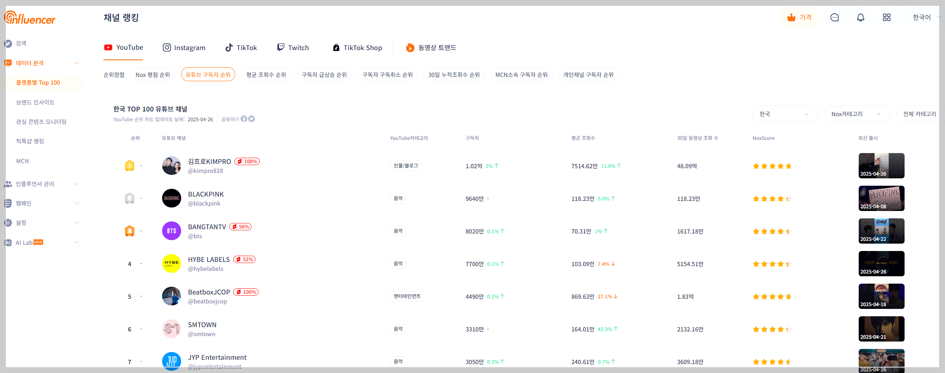Select the 유튜브 구독자 순위 sort option
The width and height of the screenshot is (945, 373).
click(208, 75)
